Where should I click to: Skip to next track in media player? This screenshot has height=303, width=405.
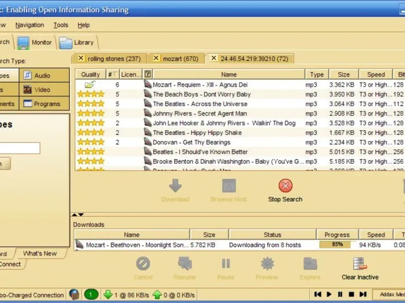(x=363, y=294)
